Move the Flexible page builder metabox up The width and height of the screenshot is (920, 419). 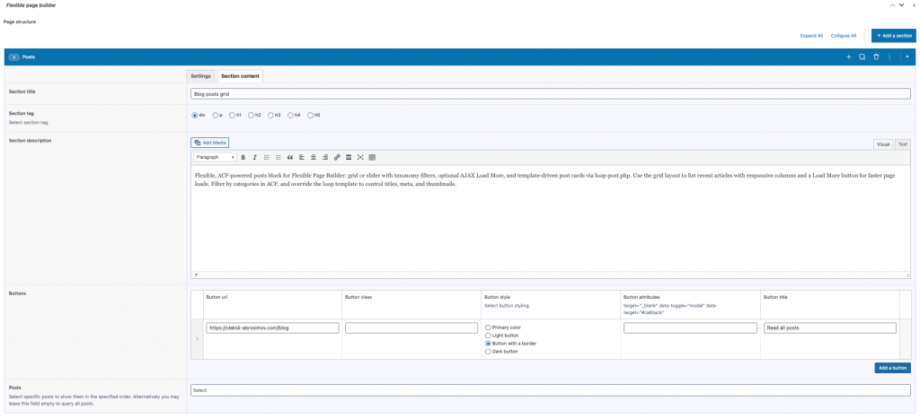click(x=892, y=4)
